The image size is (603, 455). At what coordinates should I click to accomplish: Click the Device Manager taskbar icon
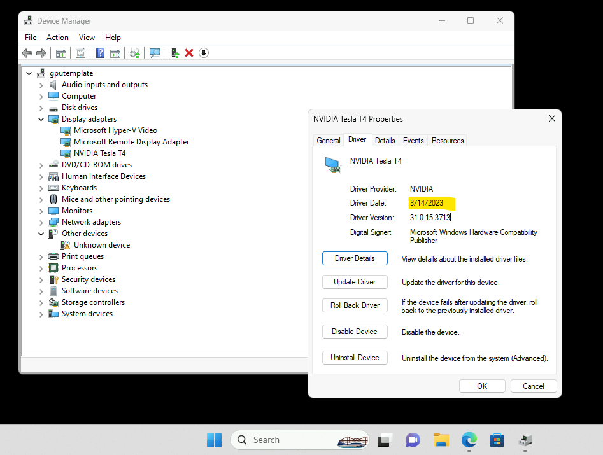[x=525, y=440]
